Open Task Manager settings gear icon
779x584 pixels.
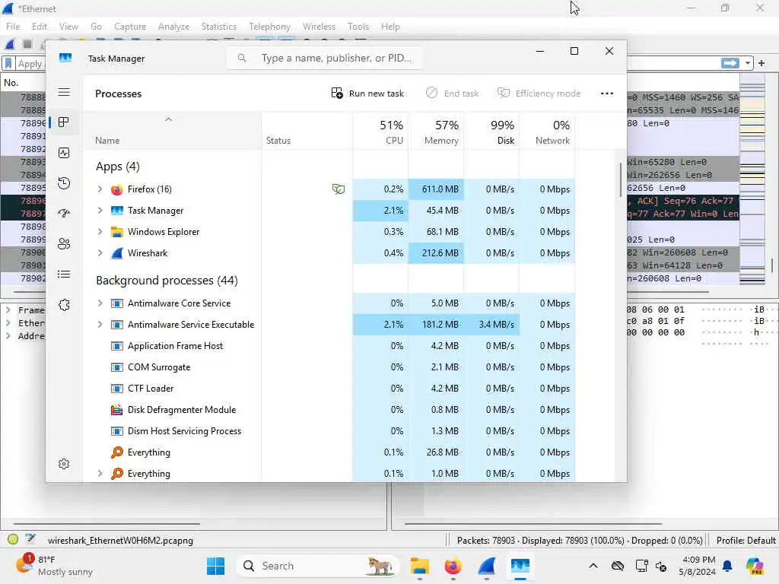tap(64, 464)
